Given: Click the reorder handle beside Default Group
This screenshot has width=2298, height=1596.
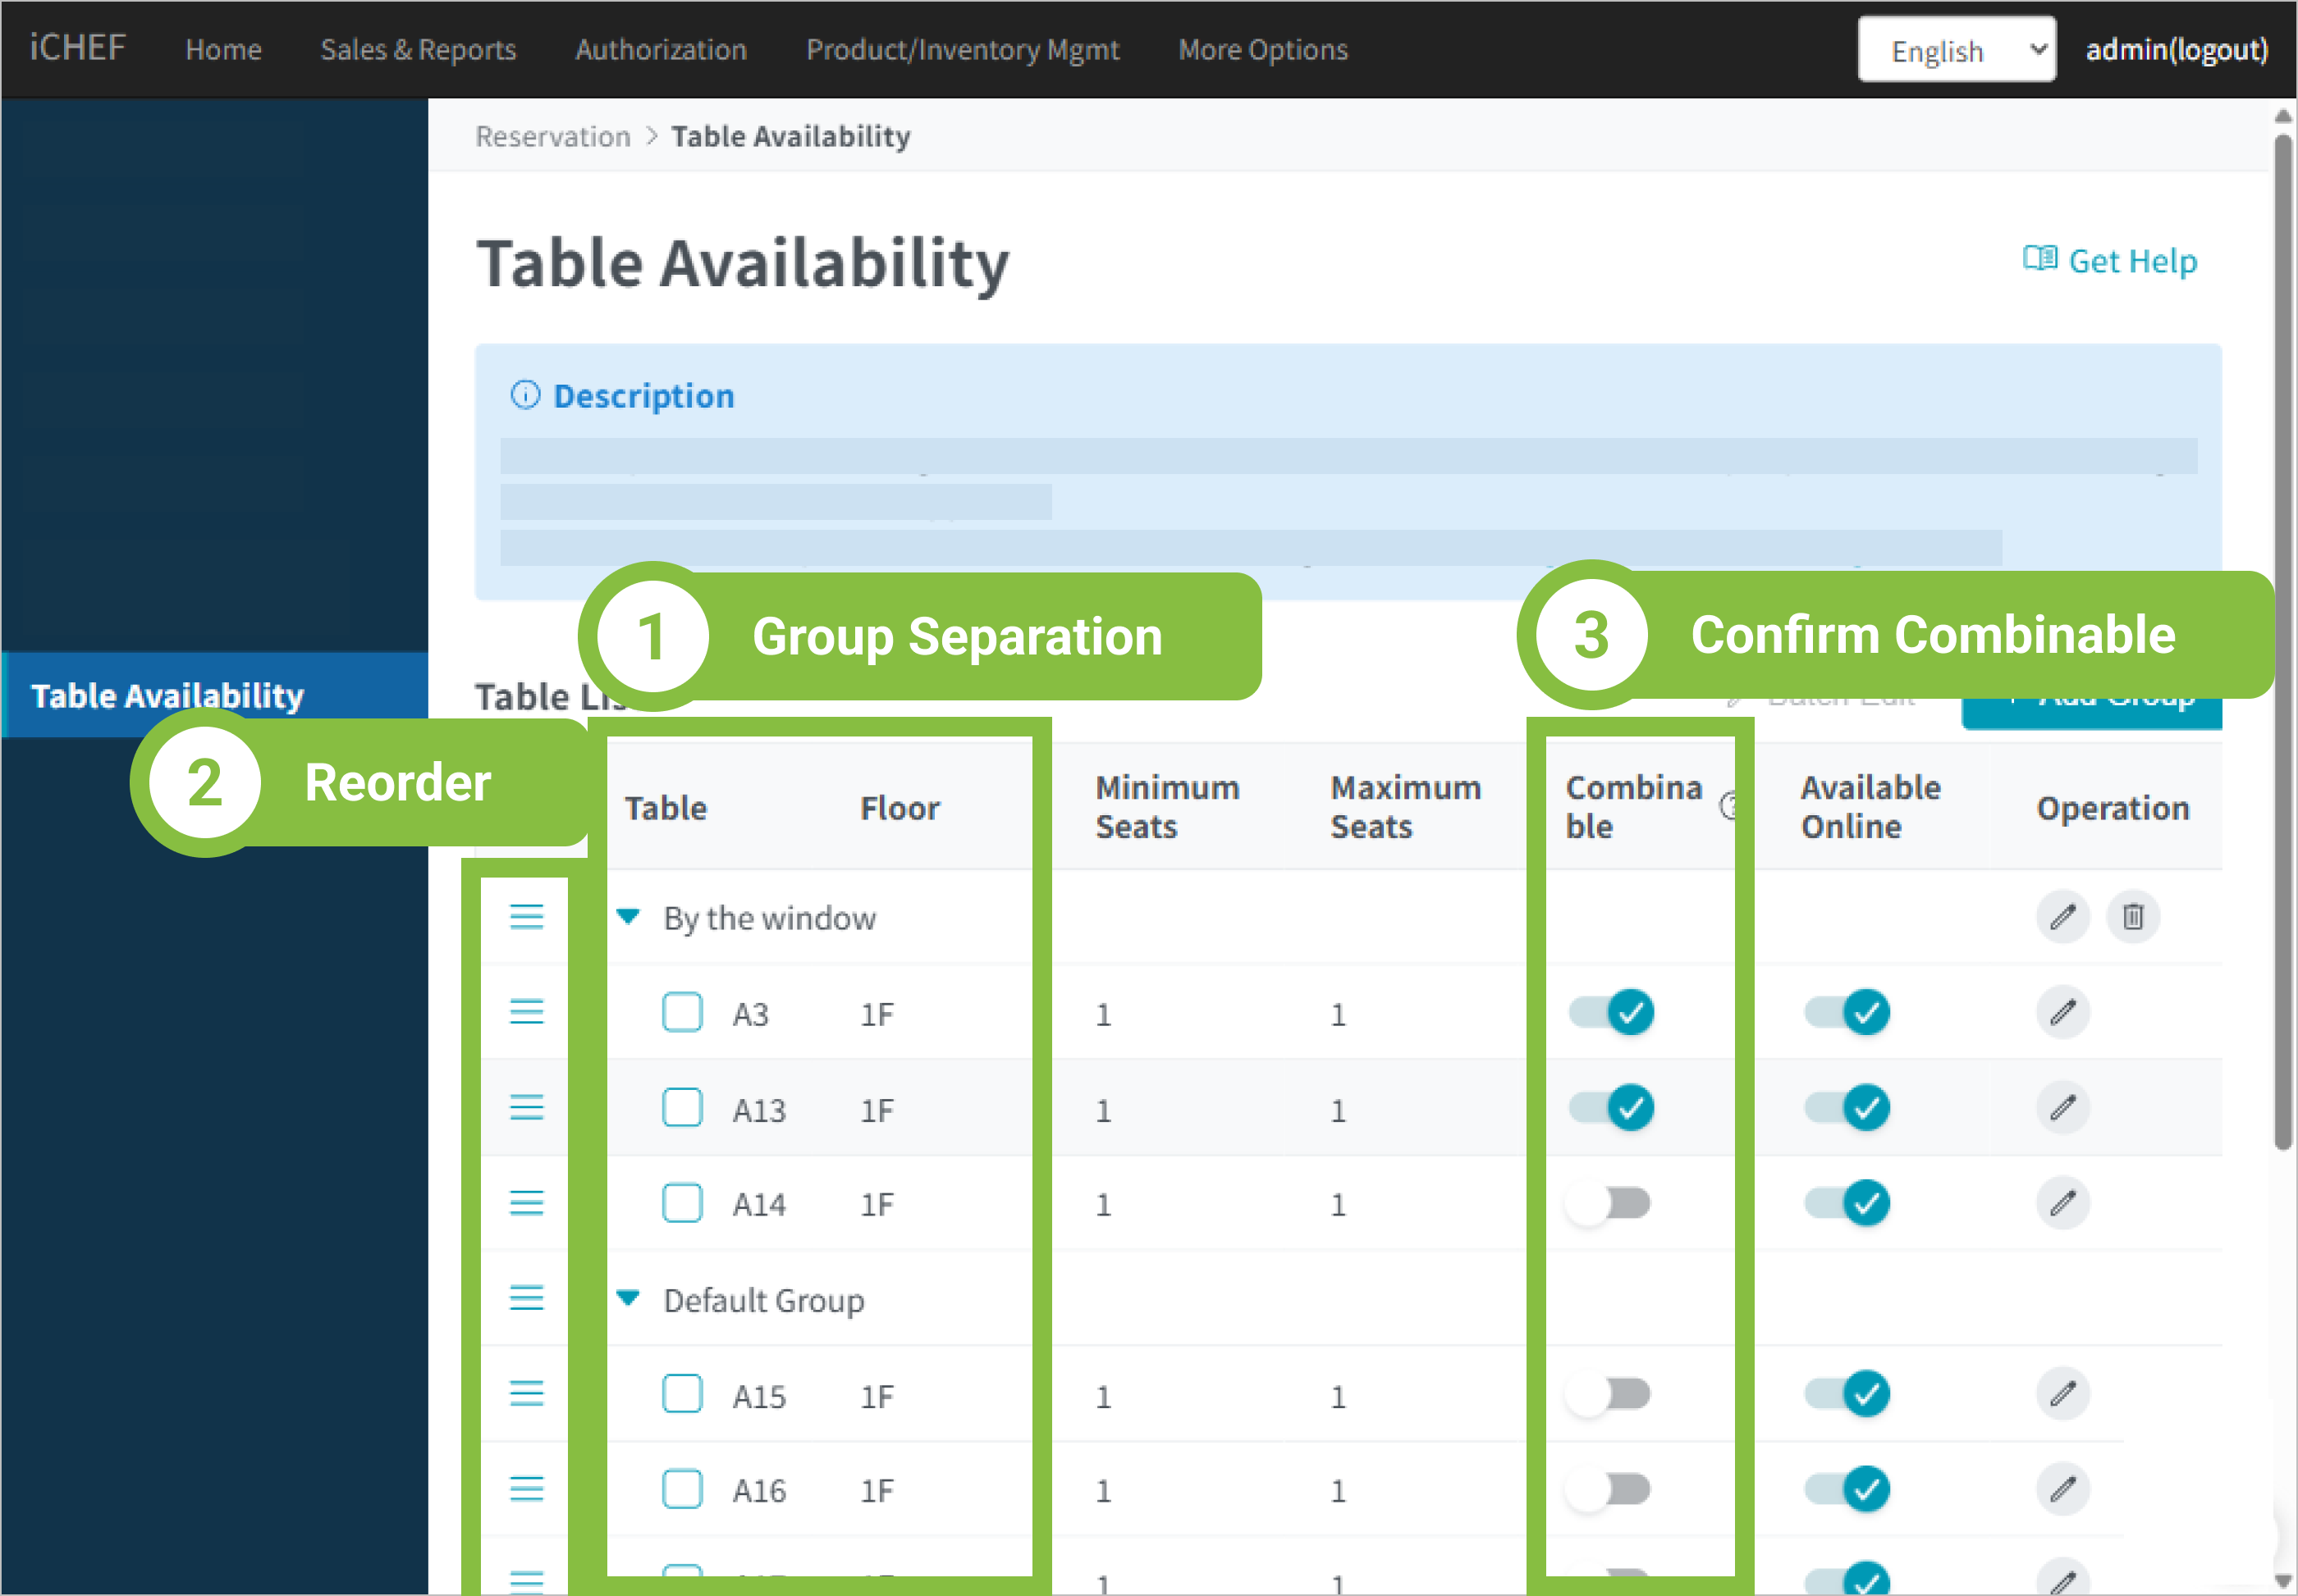Looking at the screenshot, I should click(526, 1298).
